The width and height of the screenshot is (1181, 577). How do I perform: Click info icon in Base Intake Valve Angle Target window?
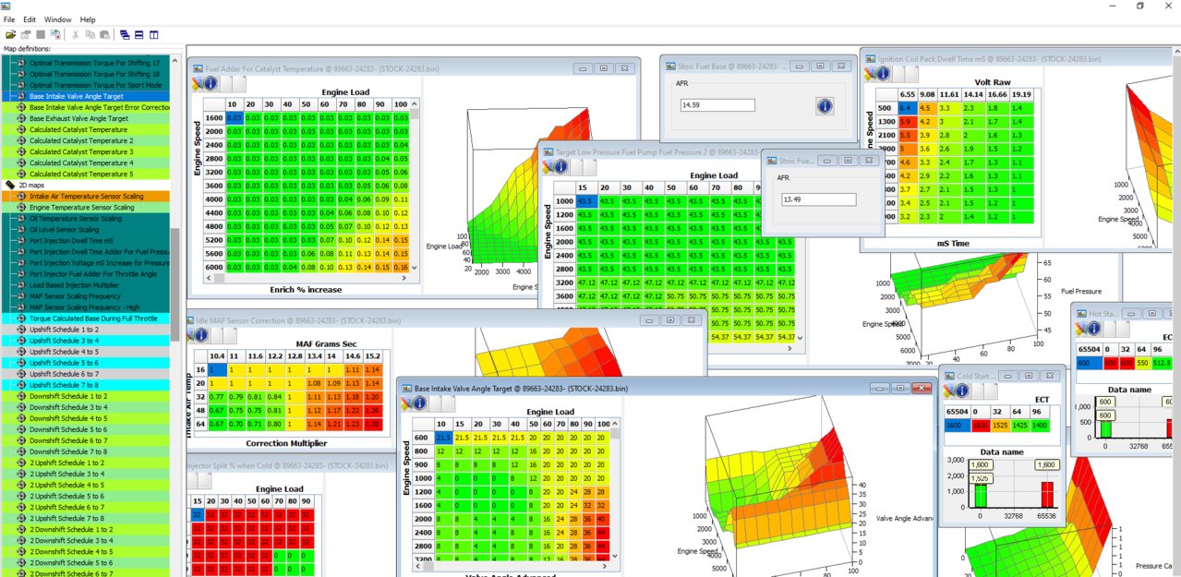(x=419, y=403)
